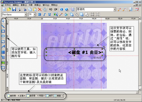Expand the font size 36 dropdown
This screenshot has width=142, height=102.
coord(35,14)
